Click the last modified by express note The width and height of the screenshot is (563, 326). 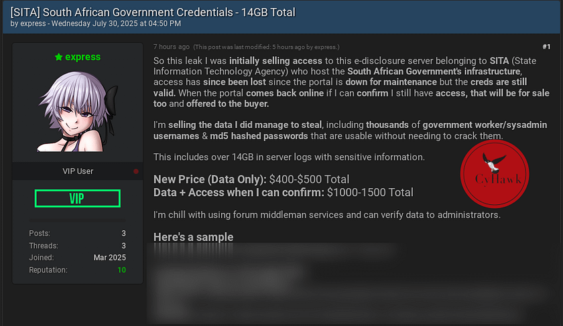click(x=266, y=47)
